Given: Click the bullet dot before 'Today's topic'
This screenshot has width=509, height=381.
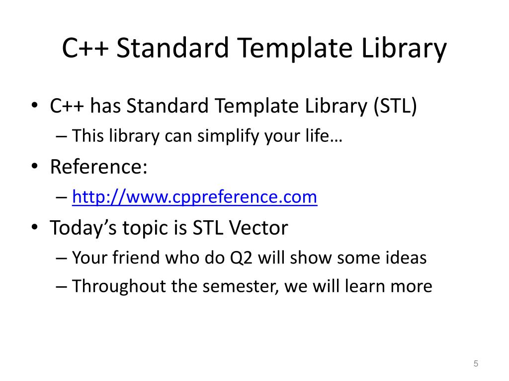Looking at the screenshot, I should click(35, 227).
